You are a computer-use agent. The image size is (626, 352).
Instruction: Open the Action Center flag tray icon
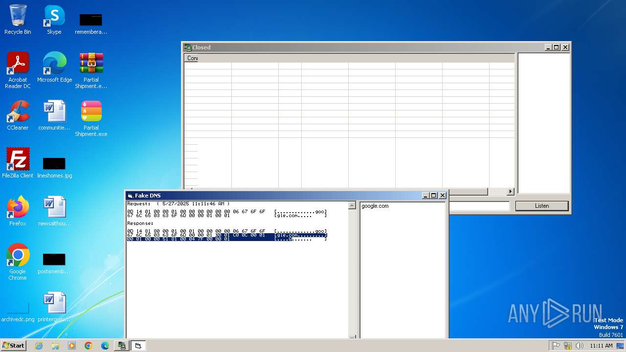556,346
